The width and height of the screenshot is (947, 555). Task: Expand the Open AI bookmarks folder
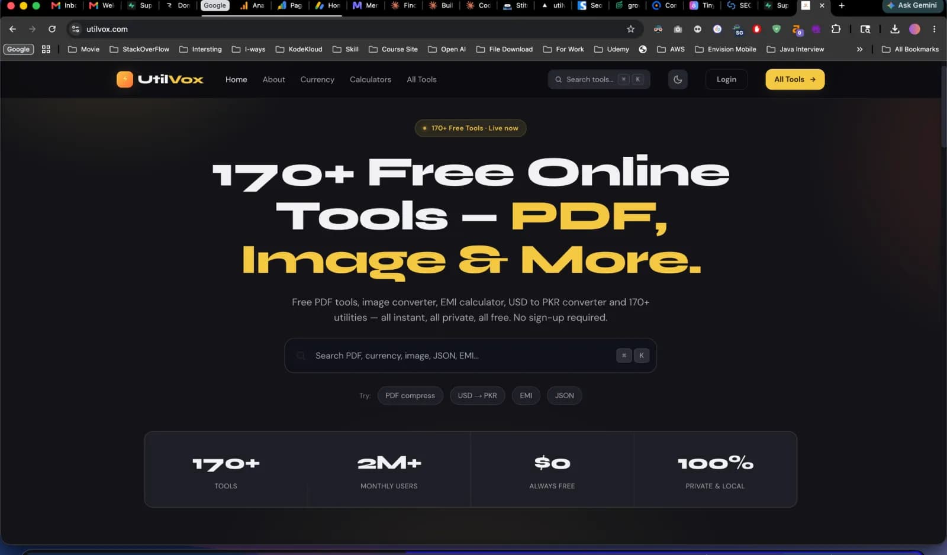[x=447, y=49]
